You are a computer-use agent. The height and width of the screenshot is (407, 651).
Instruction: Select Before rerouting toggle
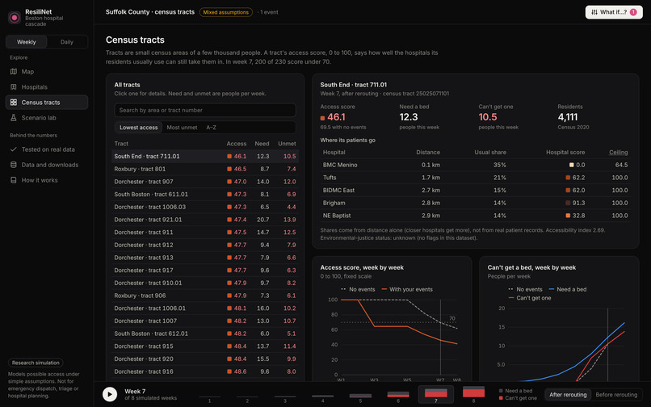coord(616,395)
